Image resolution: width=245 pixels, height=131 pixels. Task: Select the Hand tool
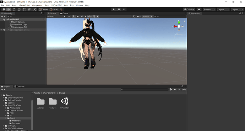pos(4,9)
